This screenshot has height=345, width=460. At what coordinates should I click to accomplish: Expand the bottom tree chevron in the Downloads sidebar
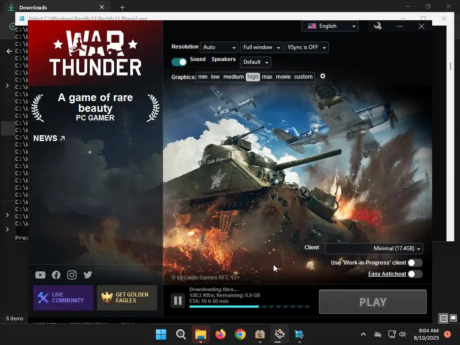pos(7,230)
